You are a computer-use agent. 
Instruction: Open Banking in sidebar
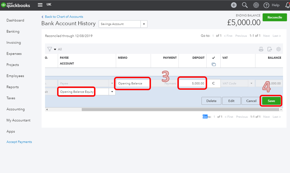tap(13, 31)
